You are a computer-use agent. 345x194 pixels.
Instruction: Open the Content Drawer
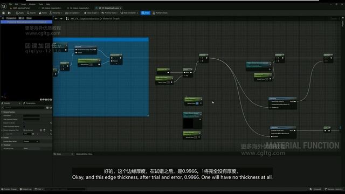[x=9, y=189]
